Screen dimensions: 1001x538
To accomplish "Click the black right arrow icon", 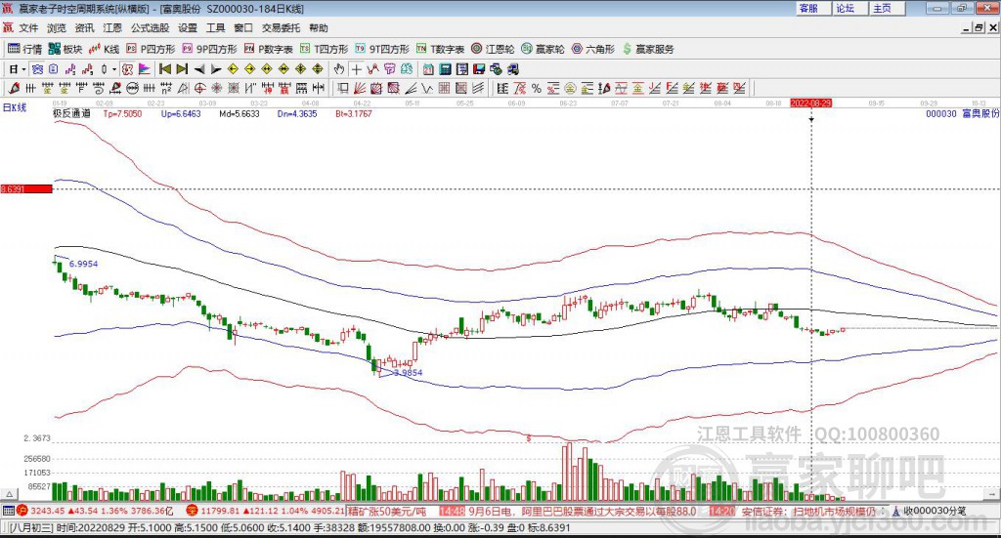I will tap(216, 69).
